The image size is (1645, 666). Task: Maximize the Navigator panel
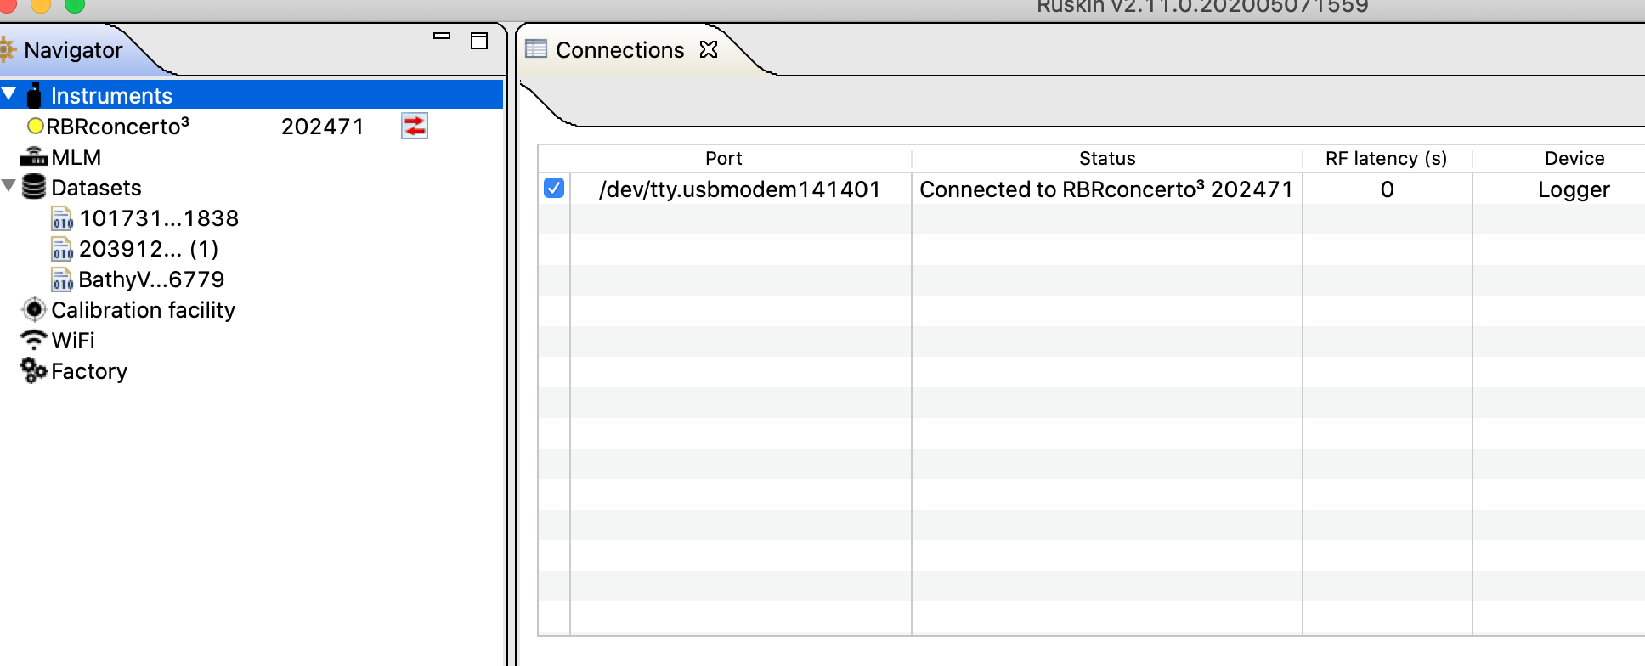[479, 41]
